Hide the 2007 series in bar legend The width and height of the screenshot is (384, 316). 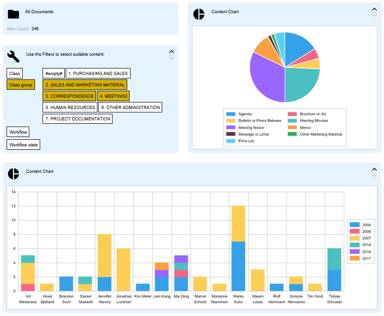(x=354, y=239)
